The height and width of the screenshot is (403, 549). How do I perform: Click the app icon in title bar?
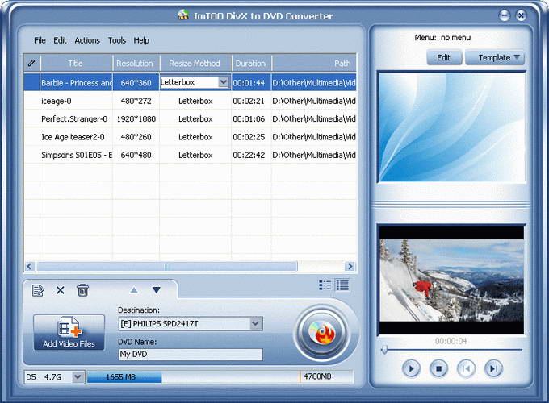click(x=183, y=15)
